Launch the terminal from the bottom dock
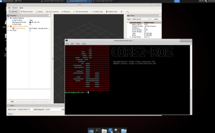 tap(98, 131)
